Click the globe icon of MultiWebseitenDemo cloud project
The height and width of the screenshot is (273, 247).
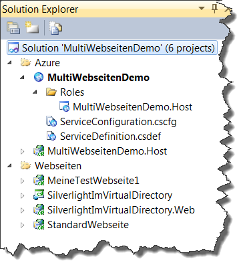(39, 77)
